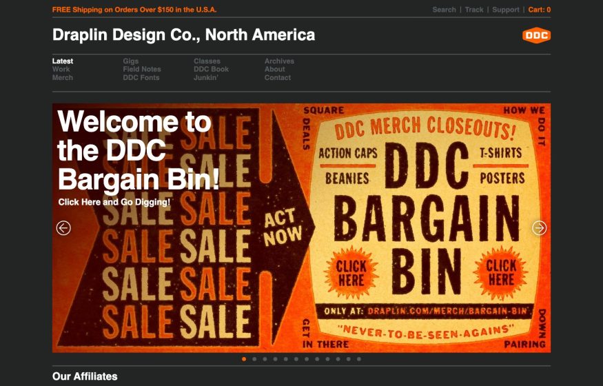Open the Merch nav item
Screen dimensions: 603x386
click(63, 77)
